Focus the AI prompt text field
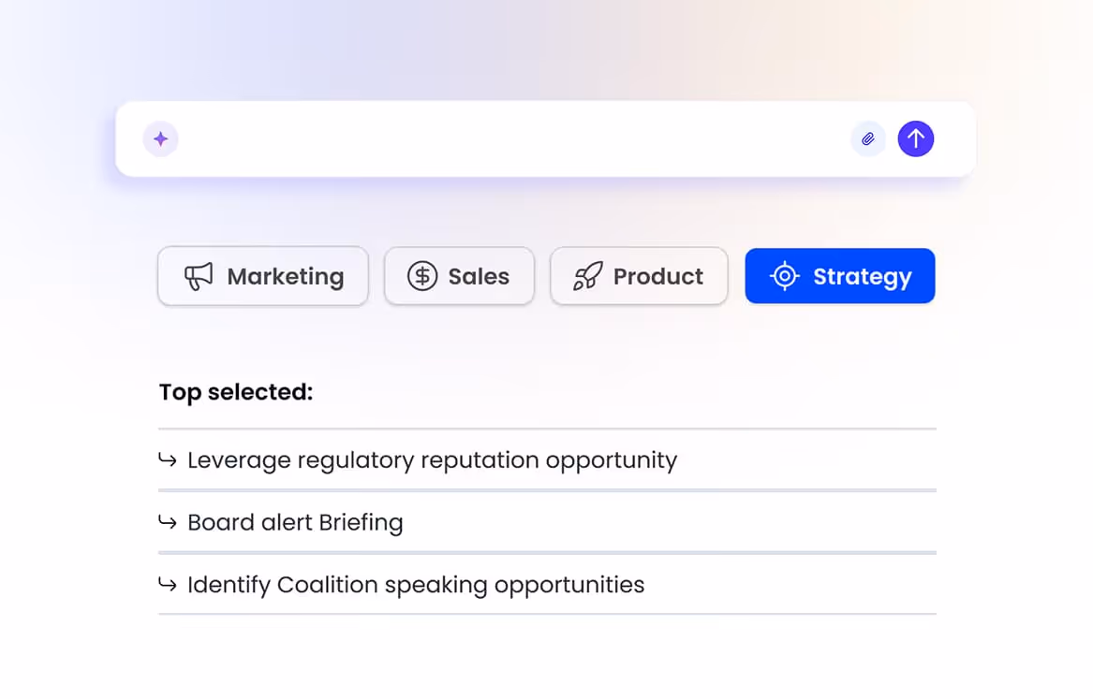Screen dimensions: 1093x699 coord(506,139)
